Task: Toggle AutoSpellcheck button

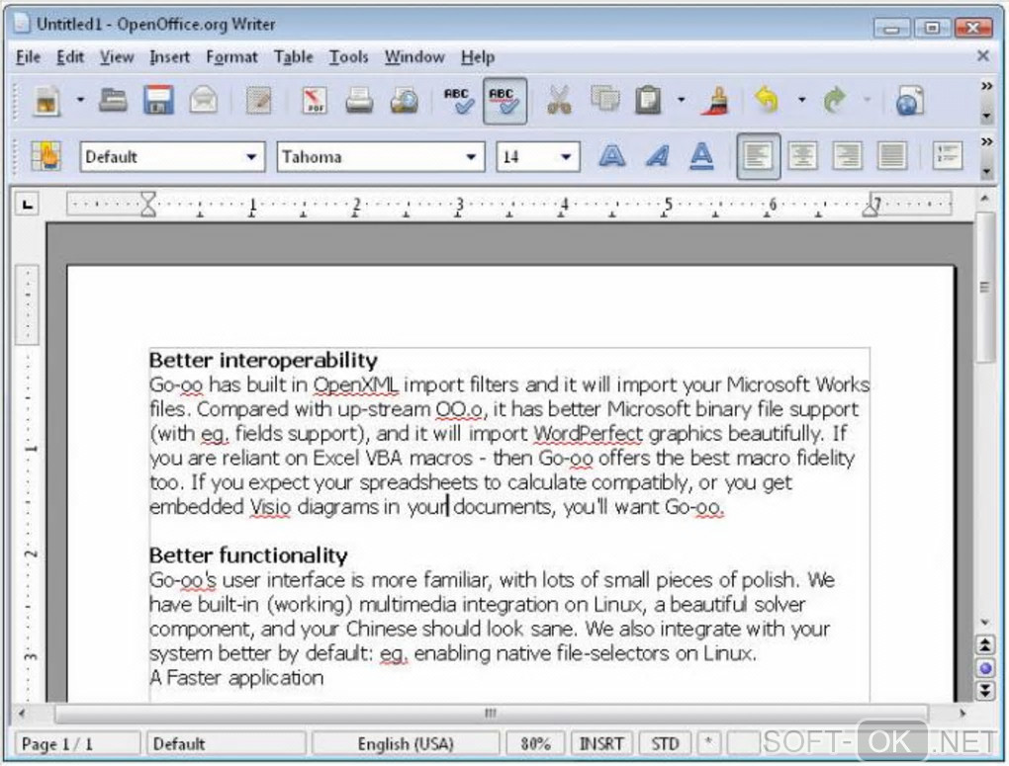Action: point(505,101)
